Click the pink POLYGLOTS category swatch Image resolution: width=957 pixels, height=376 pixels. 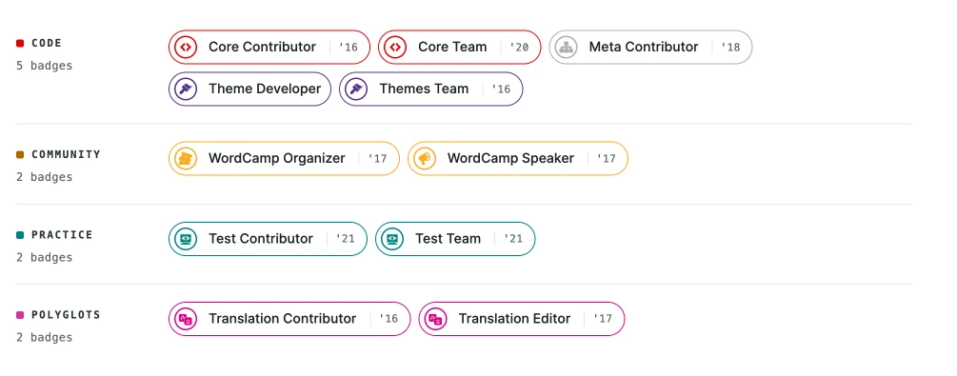pos(20,315)
